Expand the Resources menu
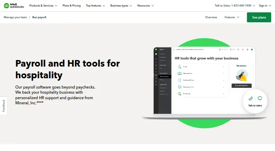Screen dimensions: 275x151 [x=145, y=5]
